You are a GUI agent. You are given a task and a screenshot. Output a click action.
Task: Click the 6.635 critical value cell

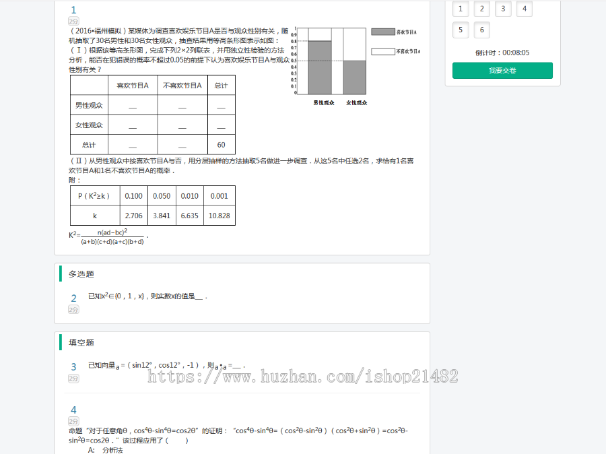pos(189,216)
